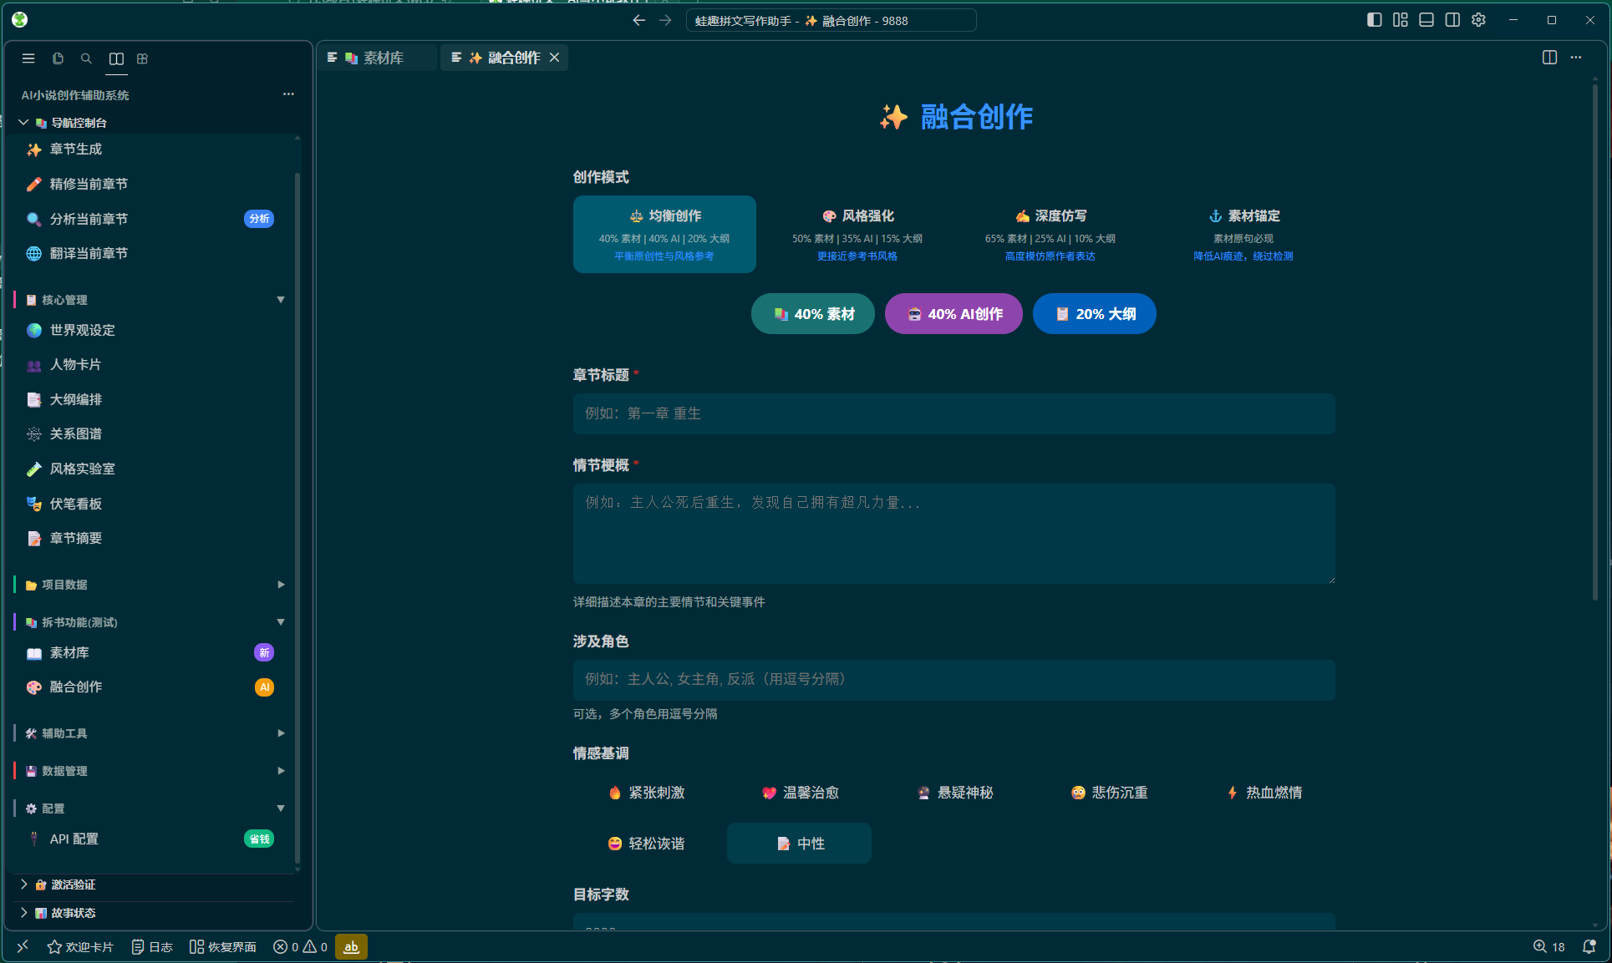Go forward with the right arrow
This screenshot has height=963, width=1612.
pyautogui.click(x=665, y=20)
